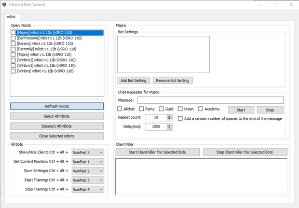
Task: Click Close Selected mBots button
Action: click(x=57, y=136)
